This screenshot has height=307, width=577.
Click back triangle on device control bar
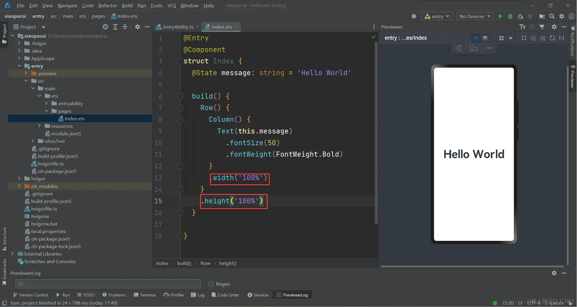click(x=458, y=48)
